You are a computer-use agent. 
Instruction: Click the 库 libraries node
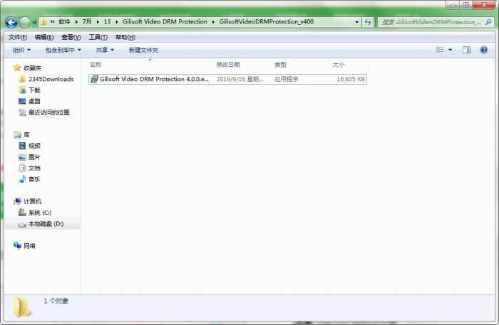(26, 134)
